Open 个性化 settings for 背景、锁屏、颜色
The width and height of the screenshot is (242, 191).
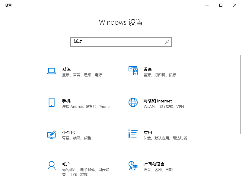(75, 135)
